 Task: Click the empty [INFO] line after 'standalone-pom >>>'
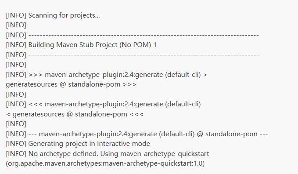coord(16,94)
